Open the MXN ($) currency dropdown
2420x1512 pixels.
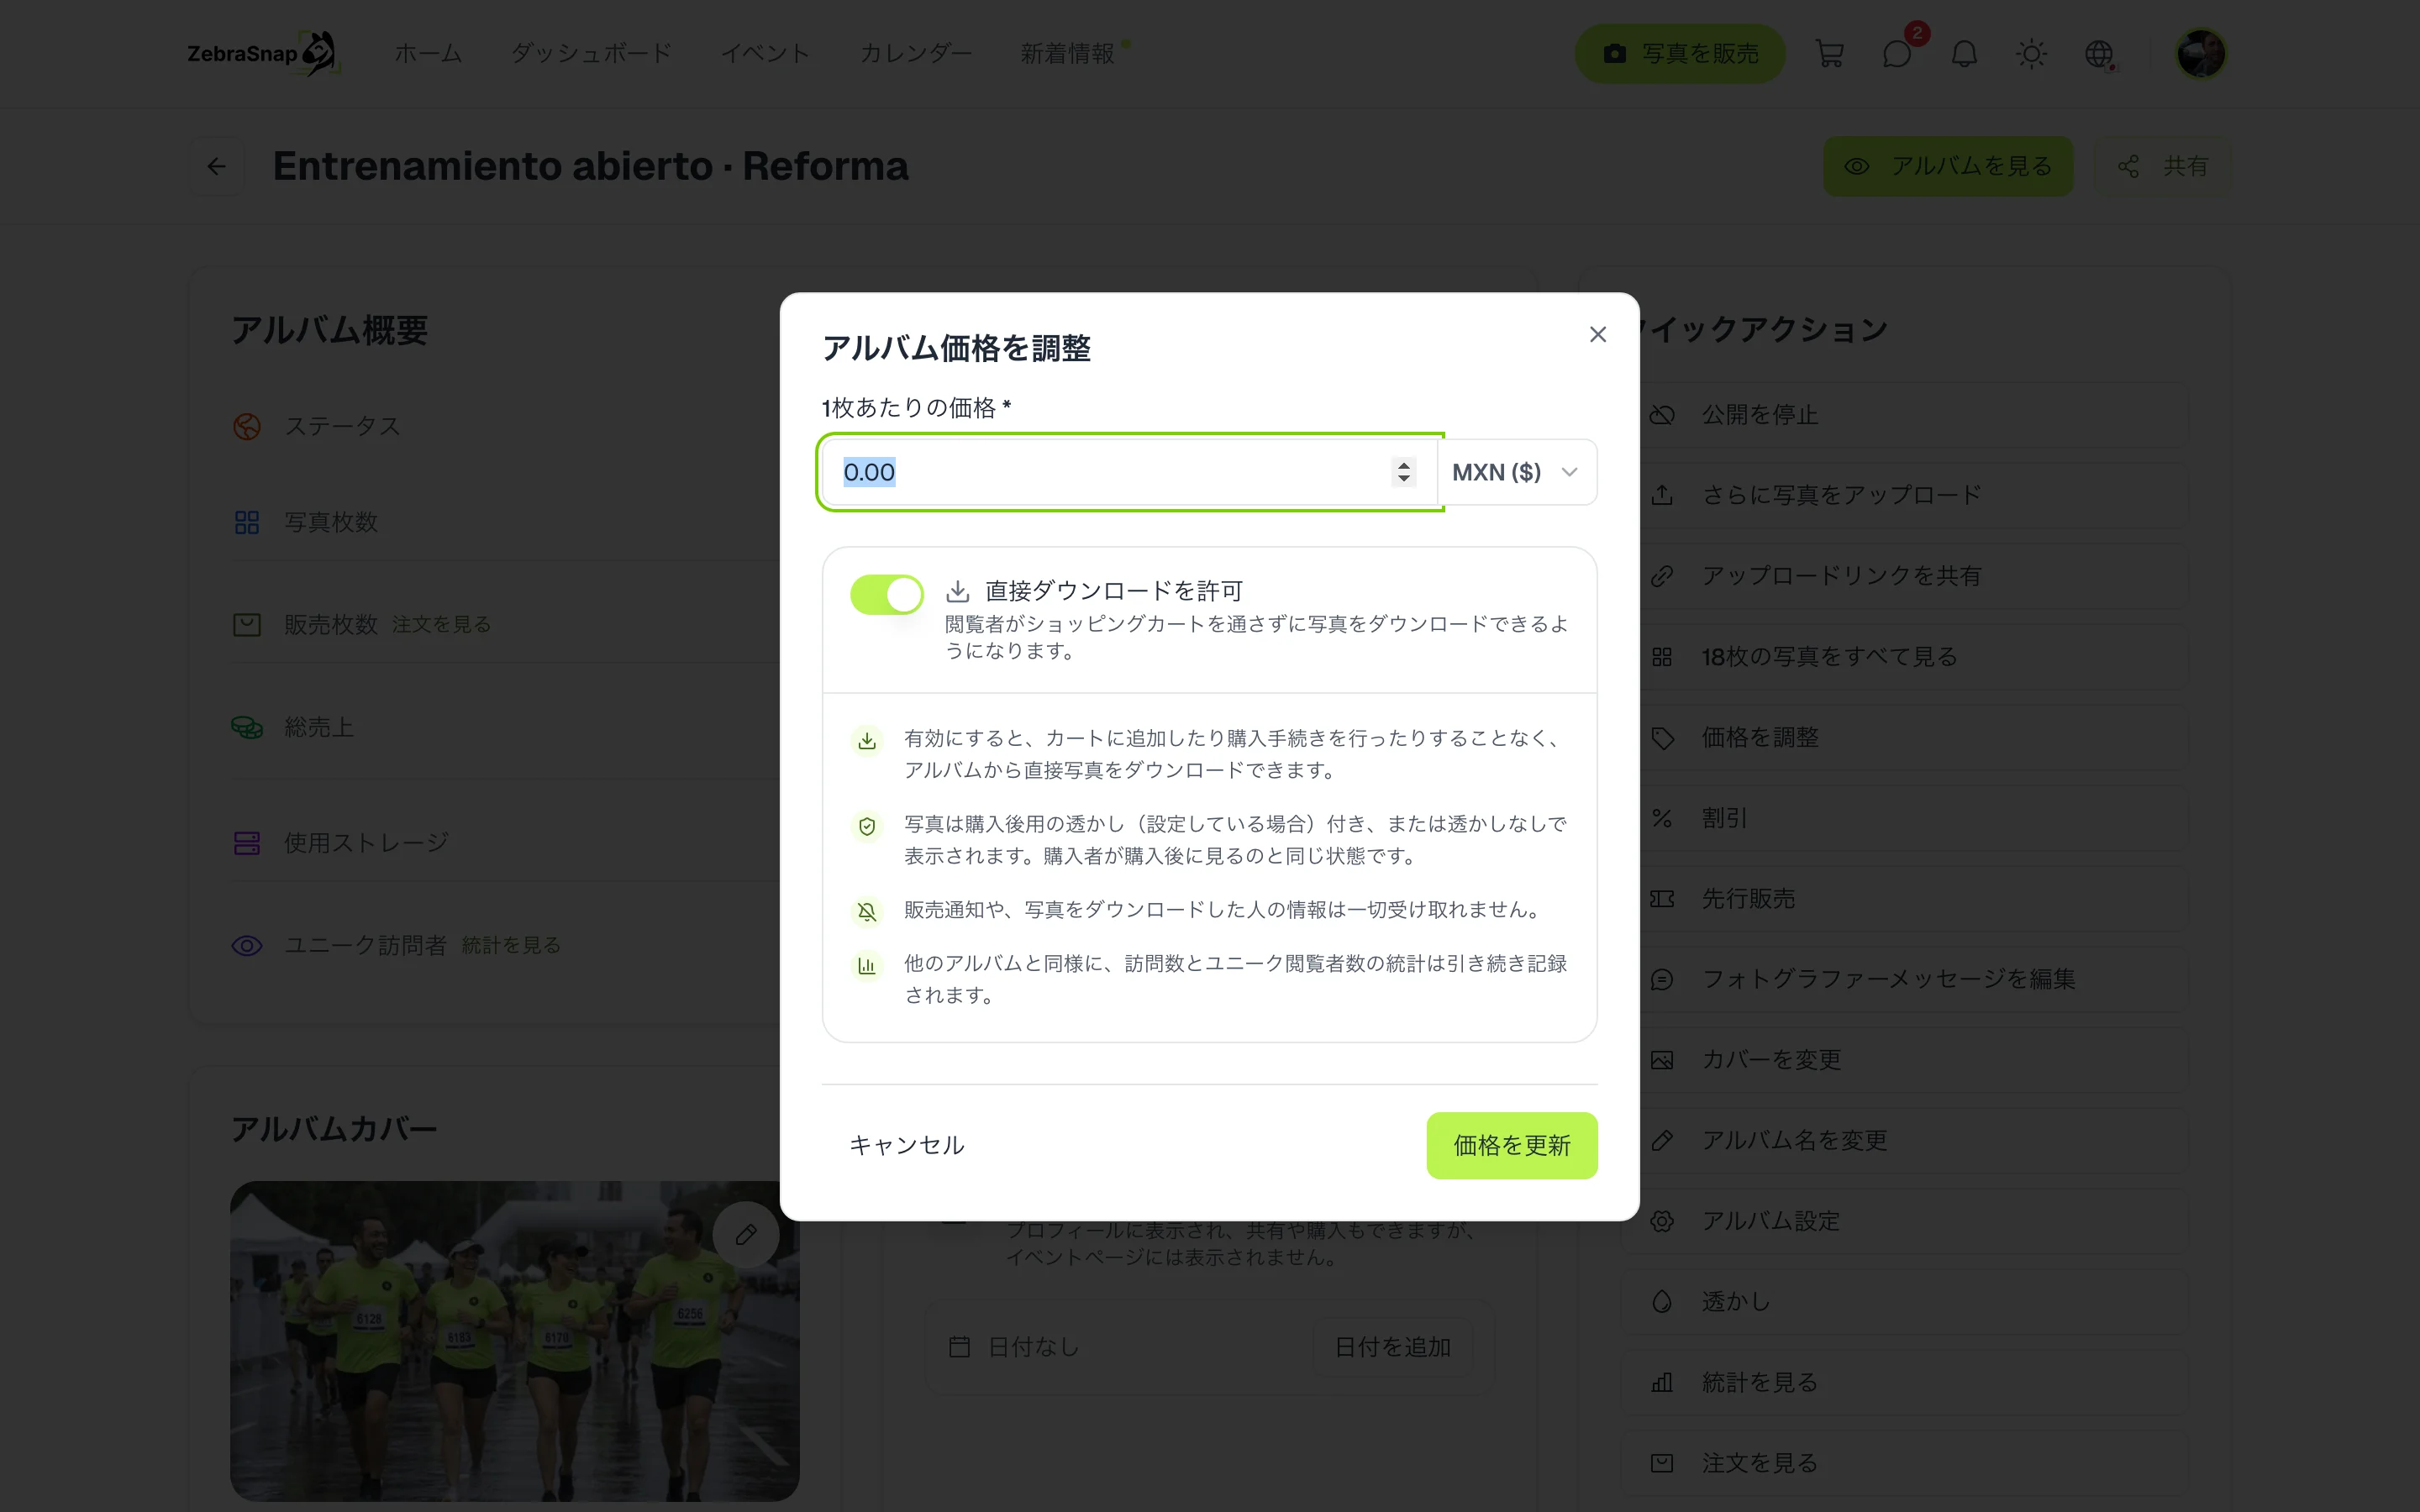[x=1516, y=472]
